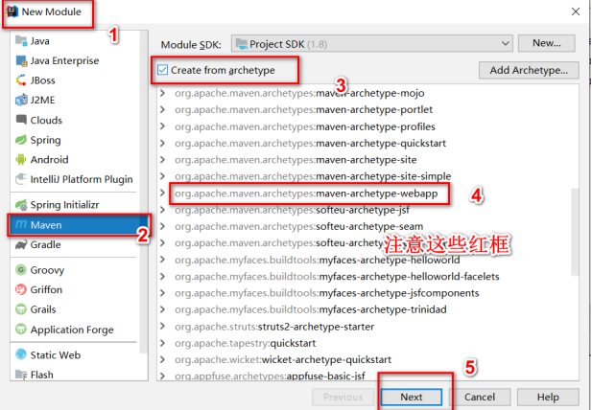Click the Static Web globe icon
The height and width of the screenshot is (410, 592).
(x=21, y=354)
